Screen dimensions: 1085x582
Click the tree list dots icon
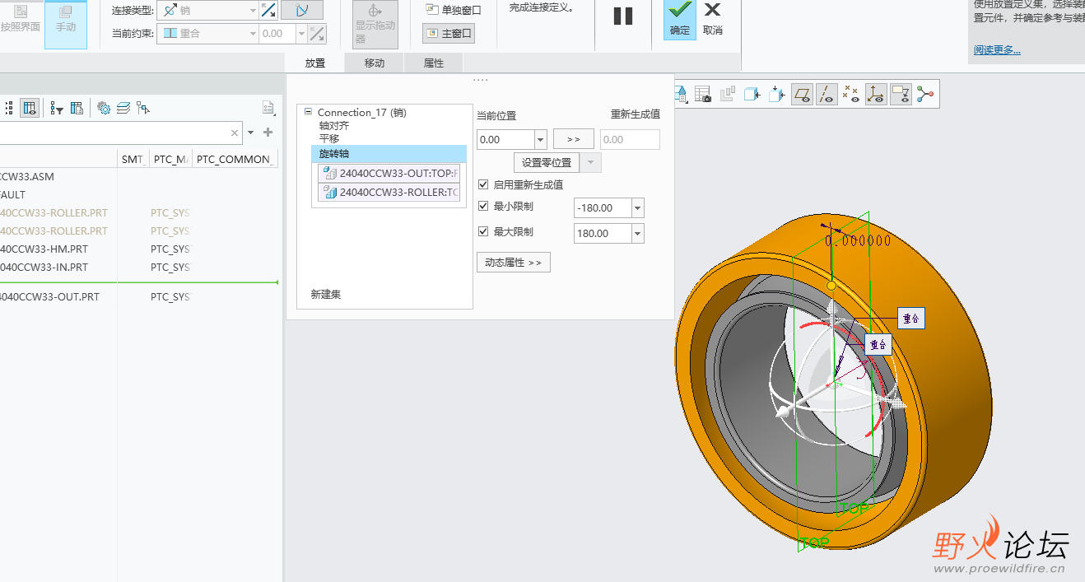(9, 108)
